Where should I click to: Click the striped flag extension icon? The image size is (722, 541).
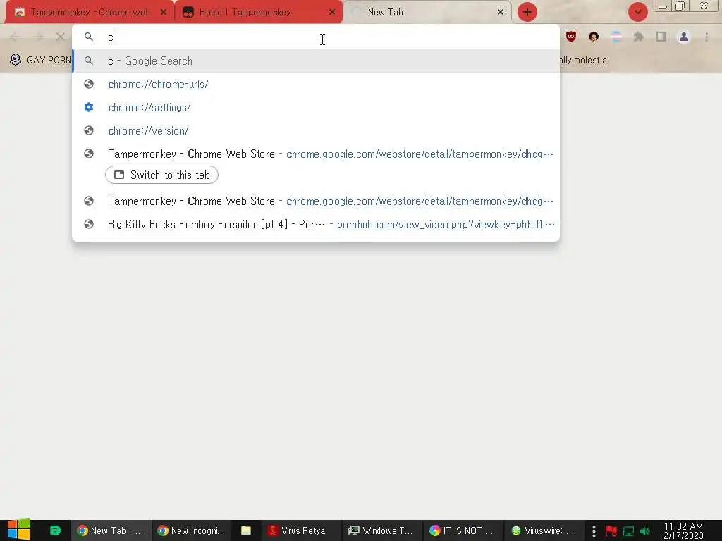[x=616, y=37]
